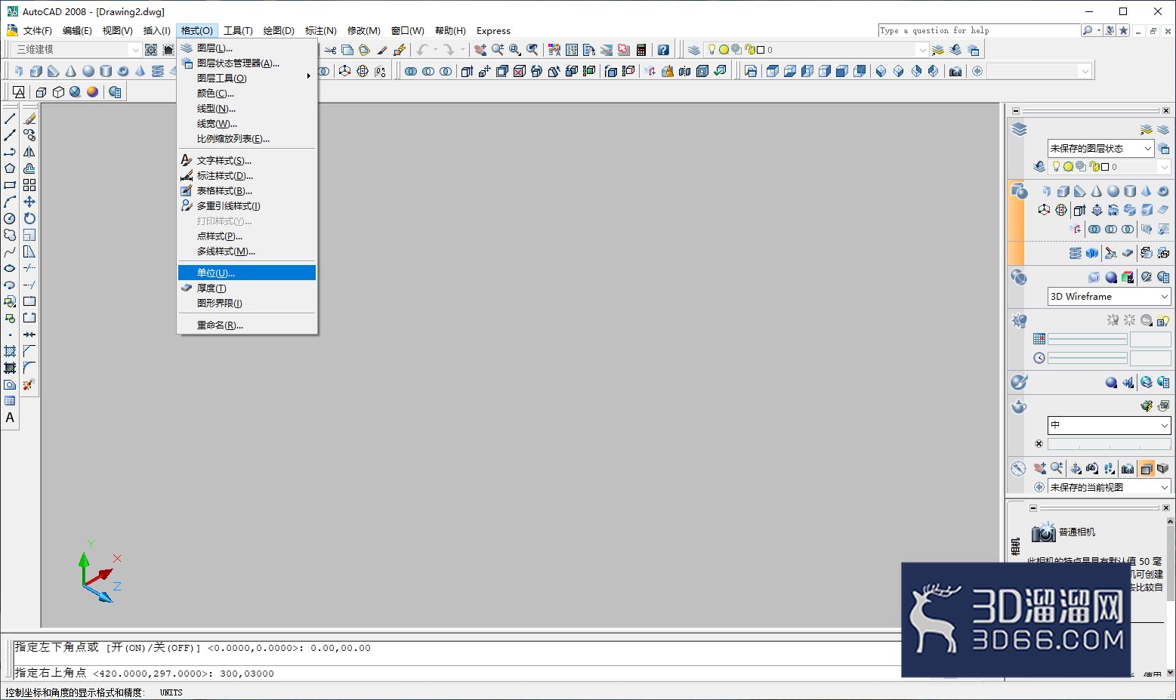This screenshot has width=1176, height=700.
Task: Click the Help question mark icon
Action: [x=663, y=50]
